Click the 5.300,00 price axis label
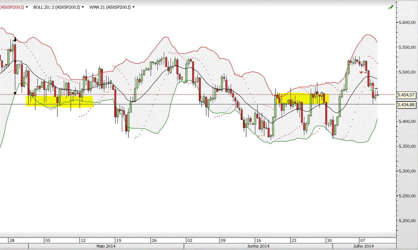This screenshot has height=250, width=418. 407,171
